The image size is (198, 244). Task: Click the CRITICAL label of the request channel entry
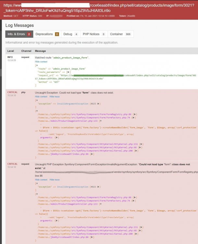pos(12,164)
